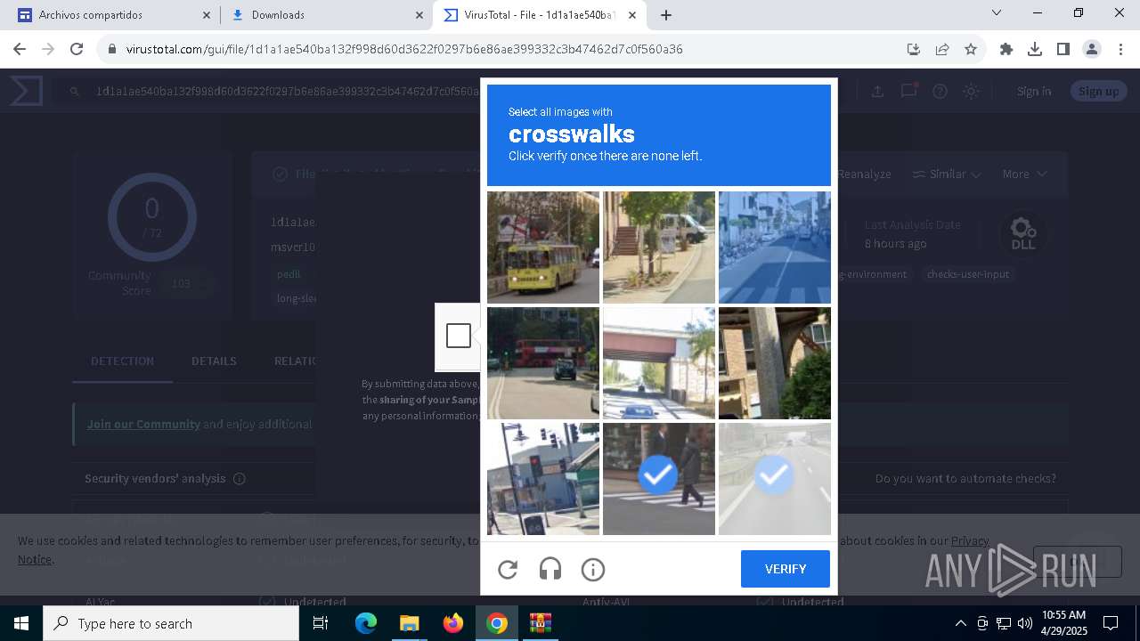Open the reCAPTCHA help info icon
Viewport: 1140px width, 641px height.
(593, 570)
